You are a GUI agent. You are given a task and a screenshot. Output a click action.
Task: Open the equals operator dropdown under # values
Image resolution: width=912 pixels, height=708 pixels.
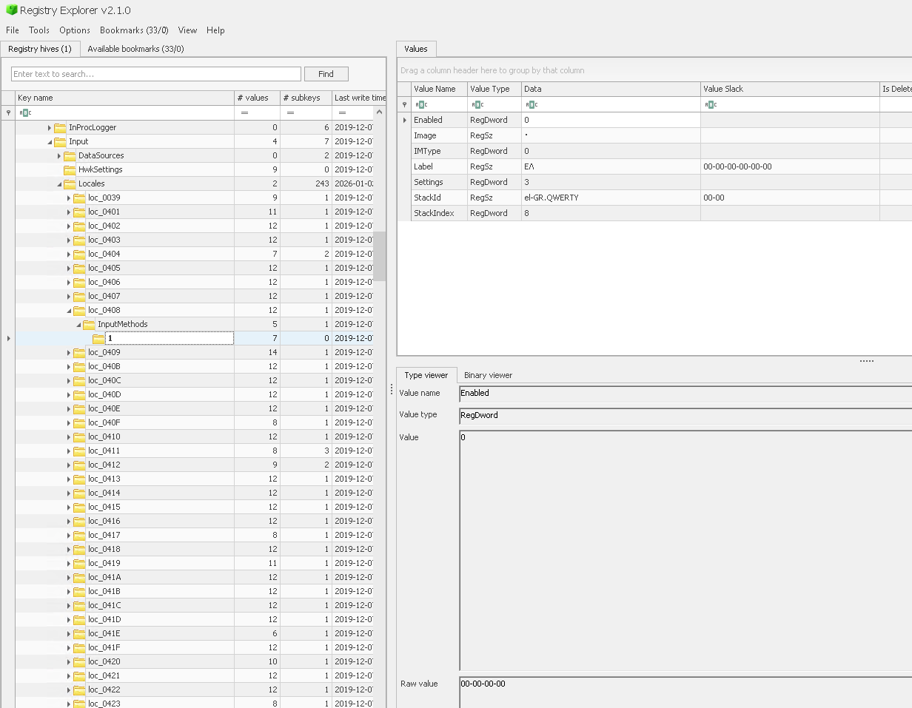[x=245, y=112]
